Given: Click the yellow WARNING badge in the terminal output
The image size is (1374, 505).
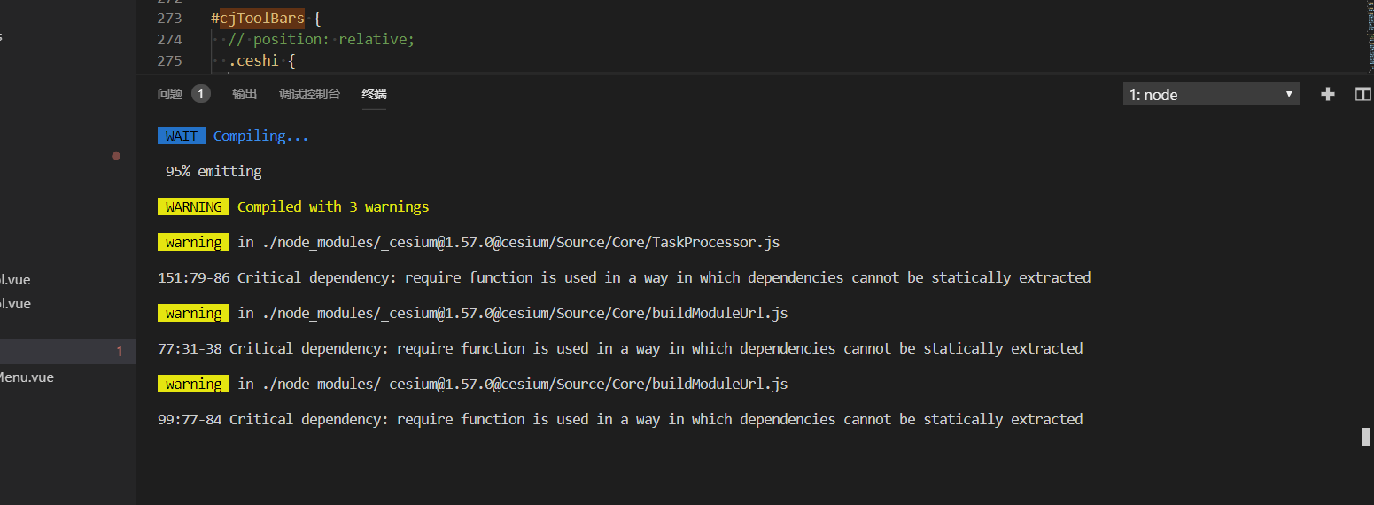Looking at the screenshot, I should (193, 206).
